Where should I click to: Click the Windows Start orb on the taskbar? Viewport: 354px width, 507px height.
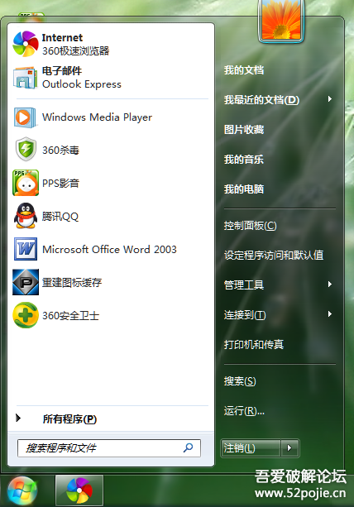tap(22, 490)
